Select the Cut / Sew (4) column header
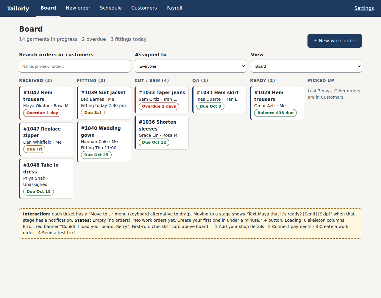 click(x=152, y=80)
